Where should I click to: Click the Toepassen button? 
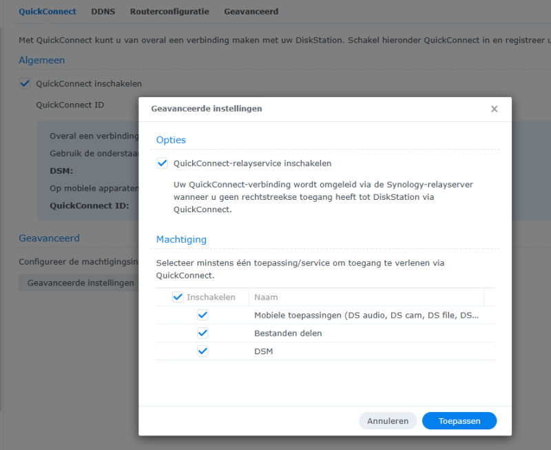tap(459, 420)
